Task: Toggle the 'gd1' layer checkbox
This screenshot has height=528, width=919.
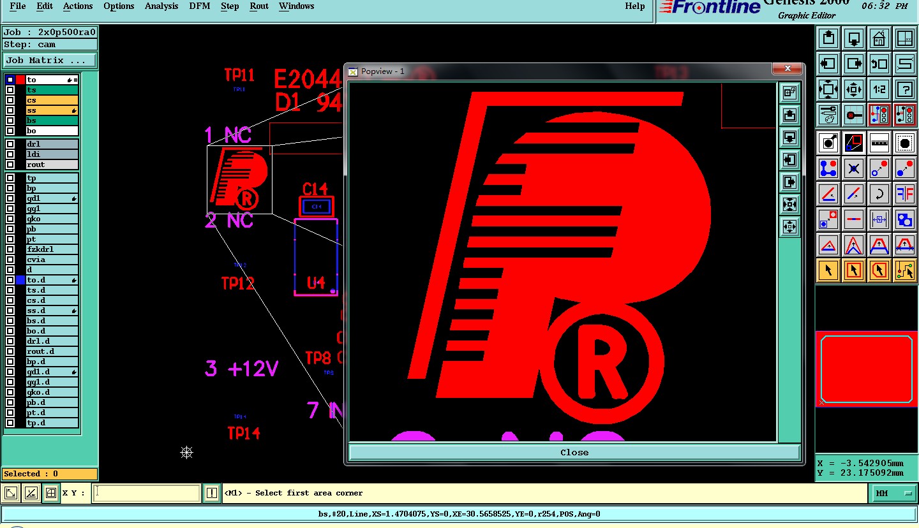Action: [10, 198]
